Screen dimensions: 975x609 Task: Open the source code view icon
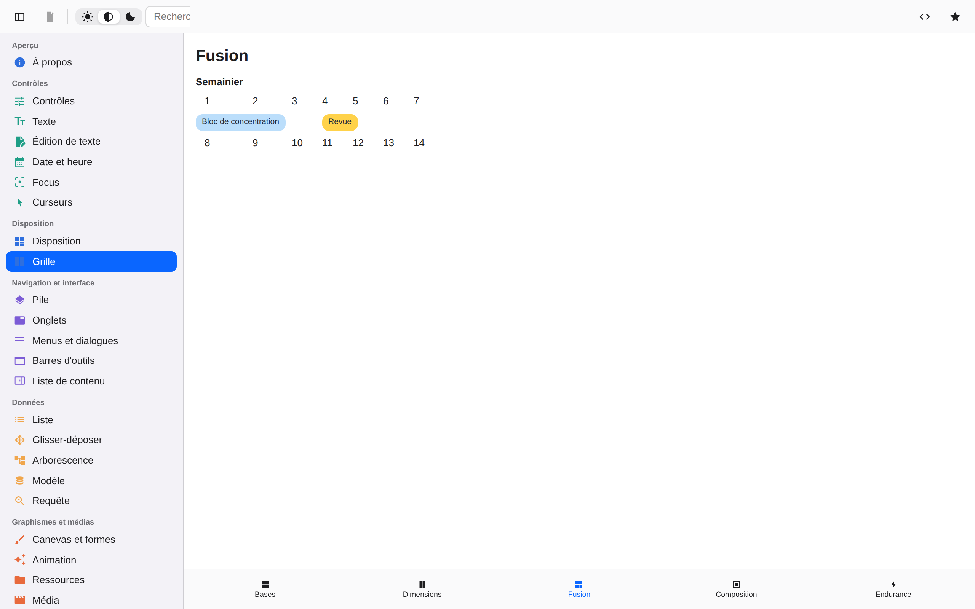point(925,16)
